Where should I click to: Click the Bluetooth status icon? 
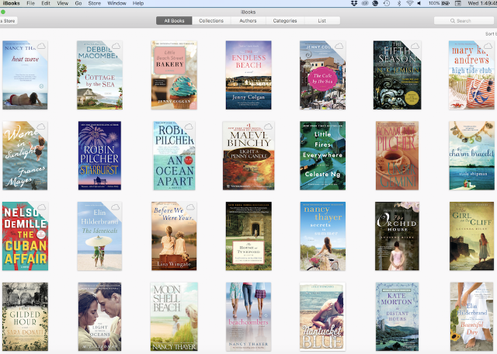pyautogui.click(x=399, y=3)
